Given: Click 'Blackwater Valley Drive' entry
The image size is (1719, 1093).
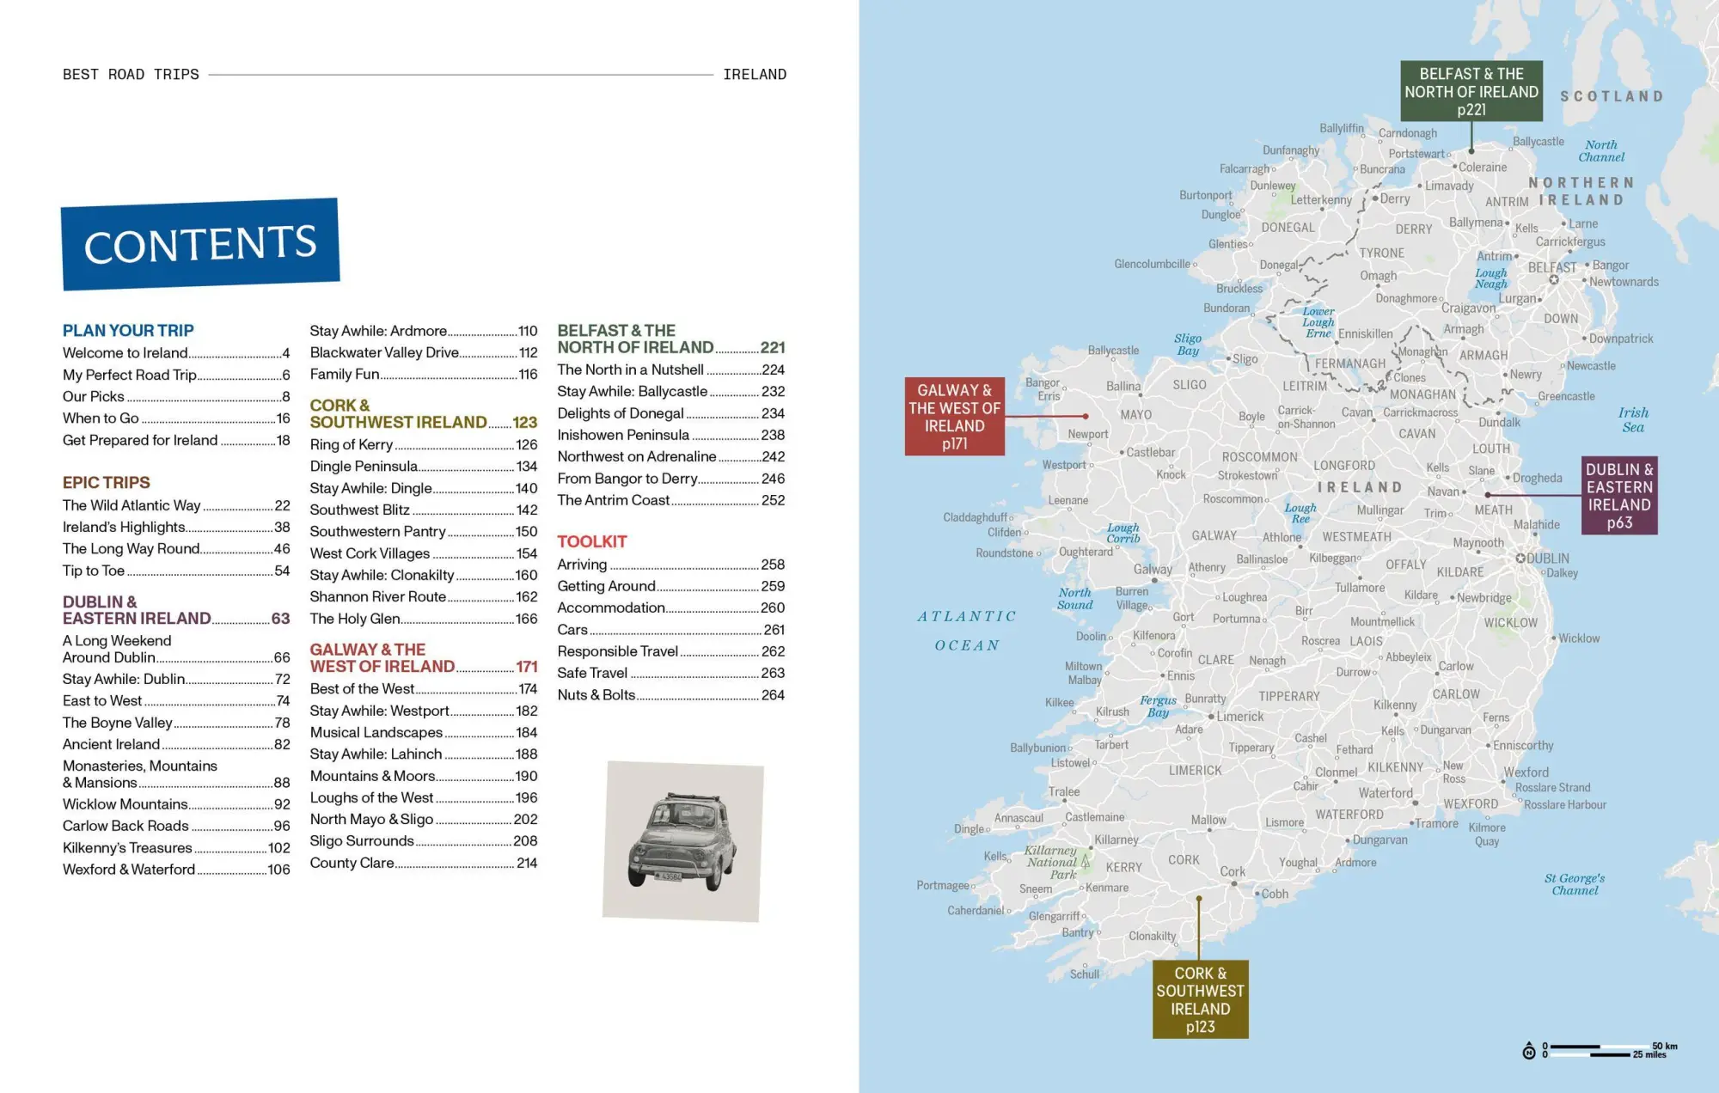Looking at the screenshot, I should 424,352.
